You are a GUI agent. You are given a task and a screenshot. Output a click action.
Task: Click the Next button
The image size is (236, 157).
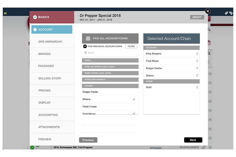pyautogui.click(x=193, y=140)
